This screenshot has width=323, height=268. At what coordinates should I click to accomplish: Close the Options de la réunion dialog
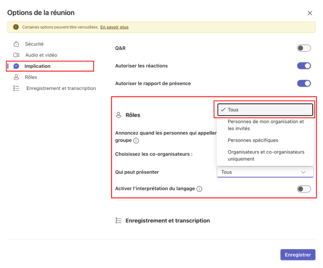click(310, 13)
